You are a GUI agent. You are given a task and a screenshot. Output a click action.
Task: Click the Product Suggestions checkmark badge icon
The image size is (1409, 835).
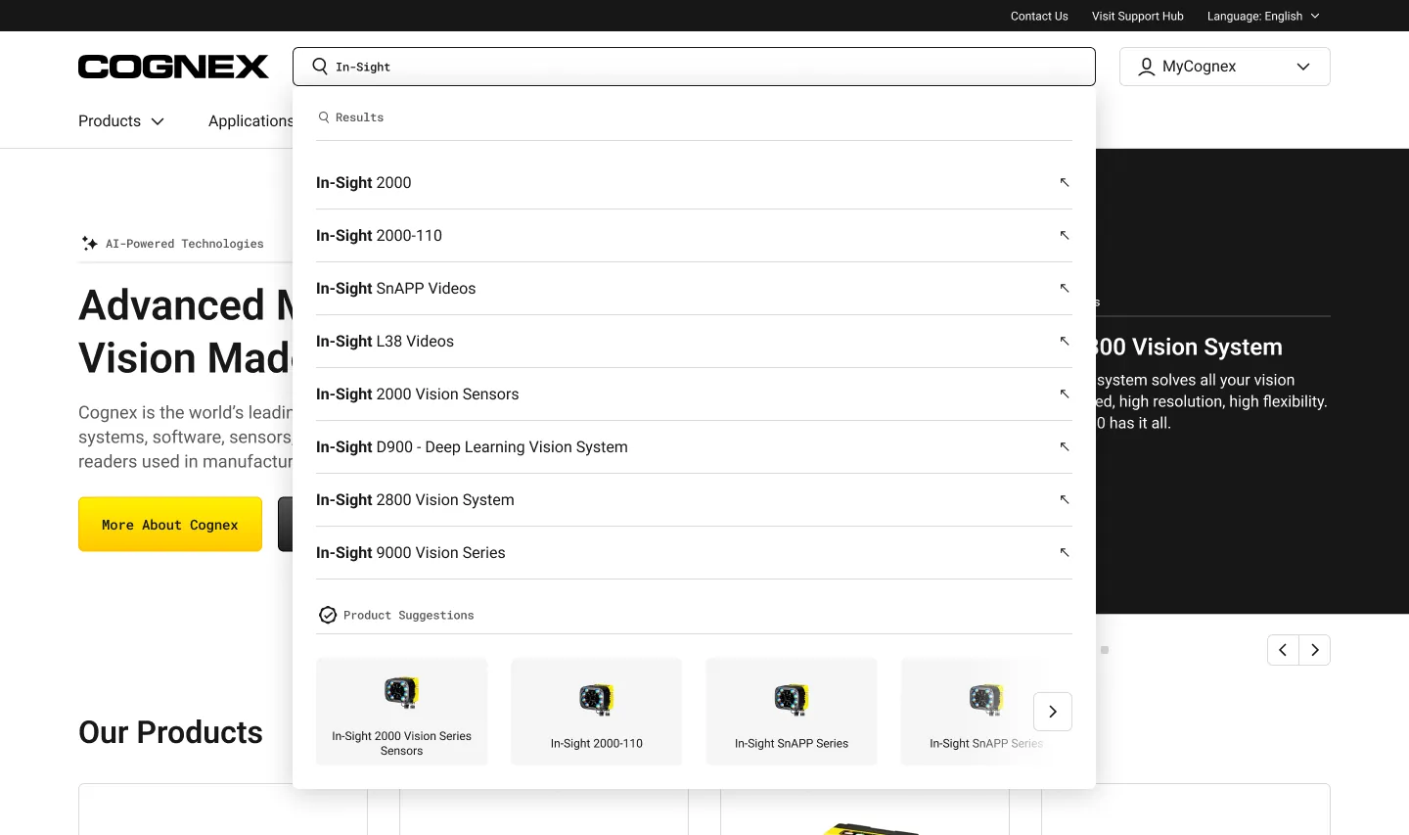tap(328, 615)
